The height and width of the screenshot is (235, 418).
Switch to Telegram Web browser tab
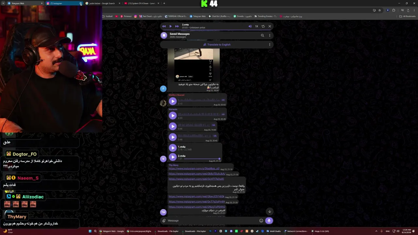point(25,3)
